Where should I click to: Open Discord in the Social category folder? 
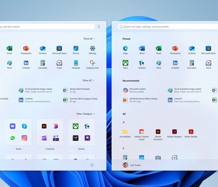click(x=12, y=126)
